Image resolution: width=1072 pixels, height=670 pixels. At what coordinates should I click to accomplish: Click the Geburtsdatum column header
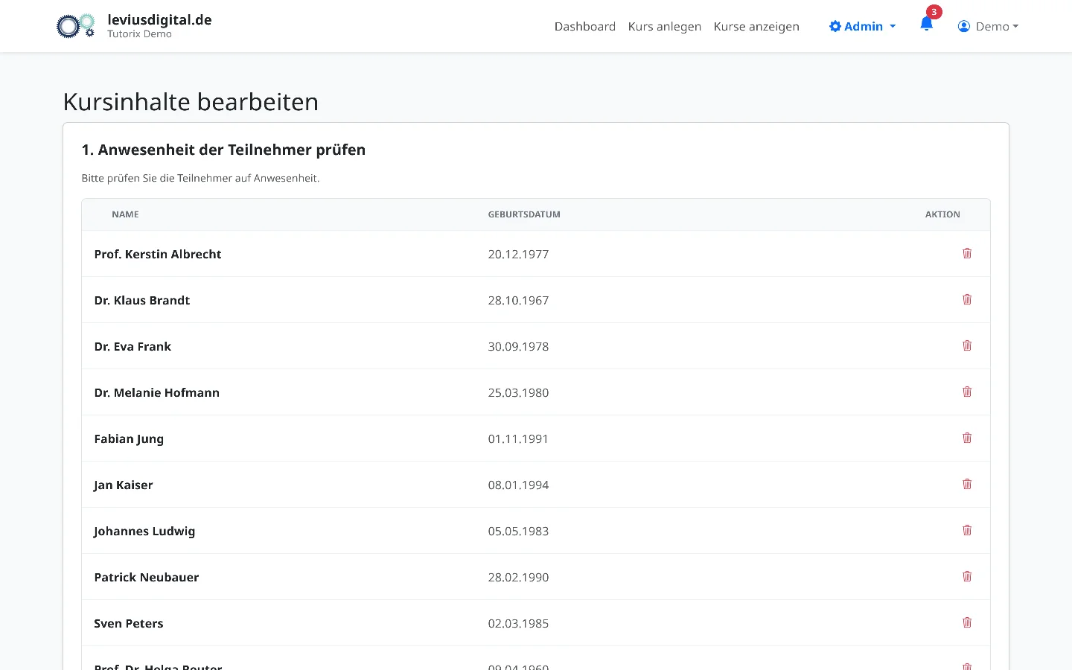pos(524,214)
